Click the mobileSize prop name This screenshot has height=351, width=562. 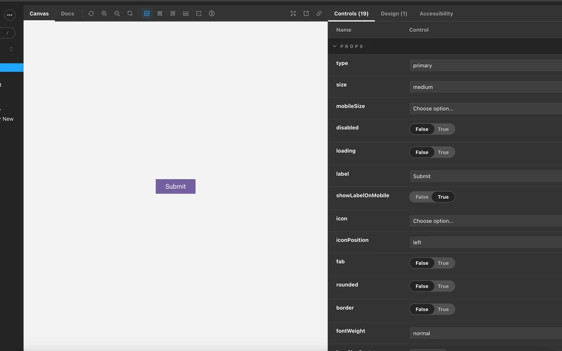pyautogui.click(x=351, y=106)
